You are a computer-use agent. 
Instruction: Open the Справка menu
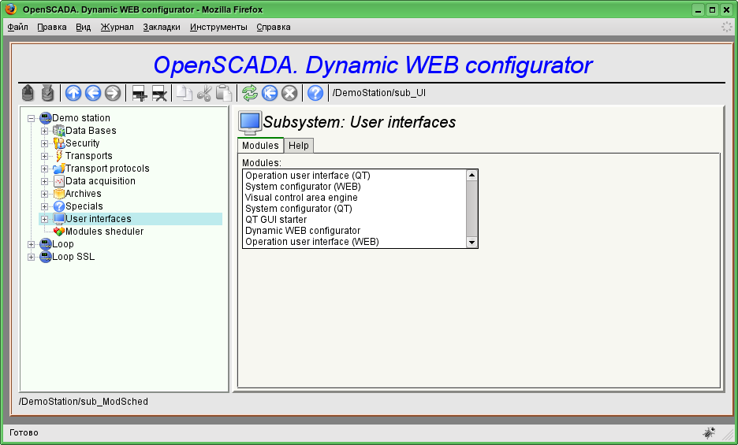tap(274, 27)
